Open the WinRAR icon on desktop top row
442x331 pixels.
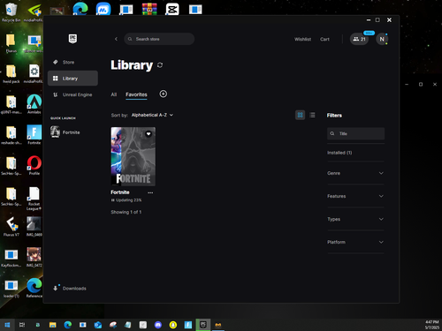pos(149,9)
